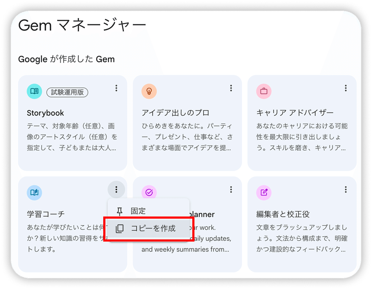Open the 編集者と校正役 Gem title
Viewport: 372px width, 289px height.
[283, 214]
